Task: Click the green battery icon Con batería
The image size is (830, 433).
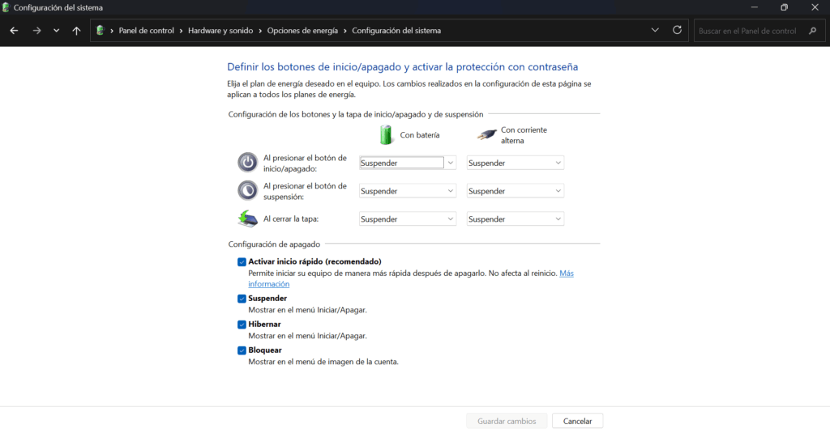Action: click(x=387, y=135)
